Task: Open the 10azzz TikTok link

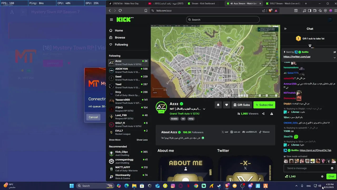Action: 264,132
